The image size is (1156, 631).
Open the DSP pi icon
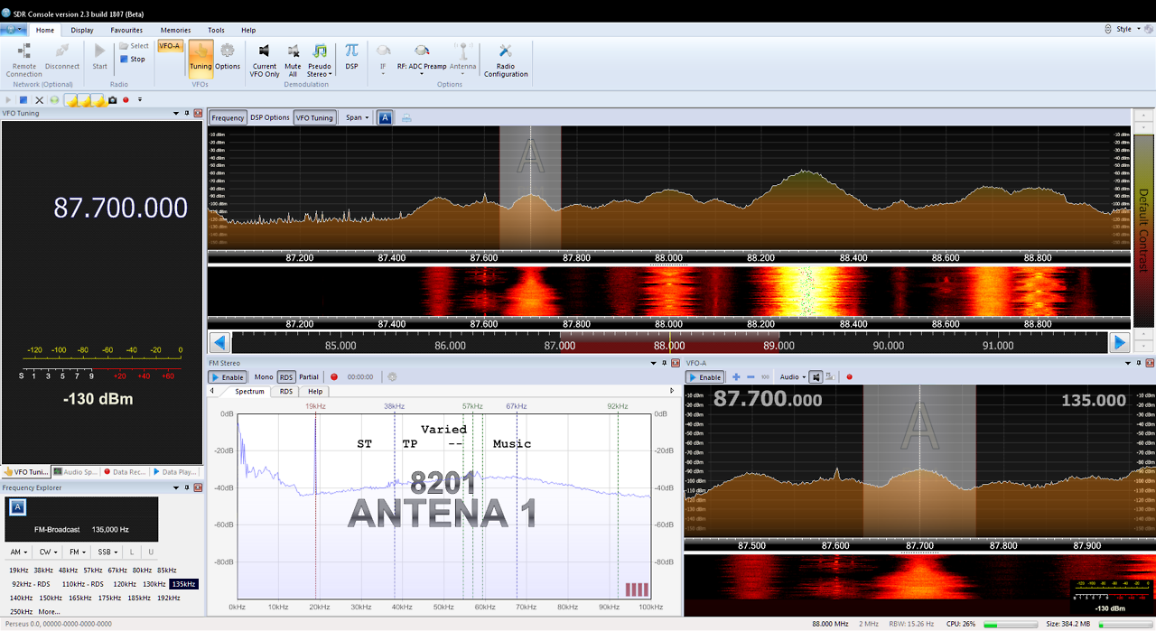point(351,56)
